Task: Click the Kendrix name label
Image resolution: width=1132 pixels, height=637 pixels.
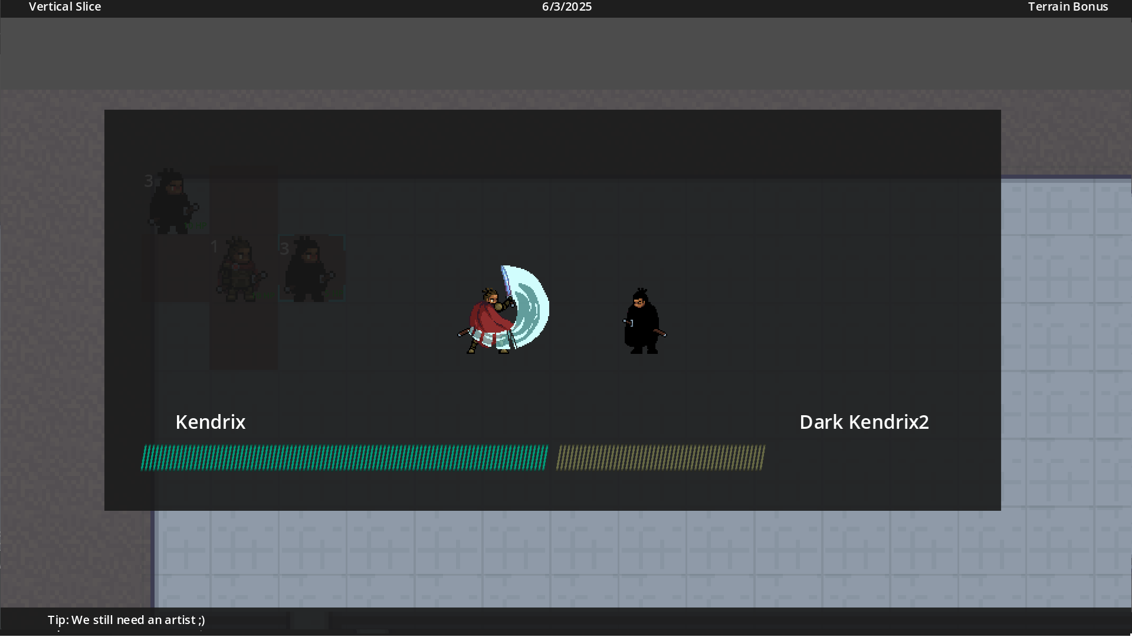Action: click(x=211, y=422)
